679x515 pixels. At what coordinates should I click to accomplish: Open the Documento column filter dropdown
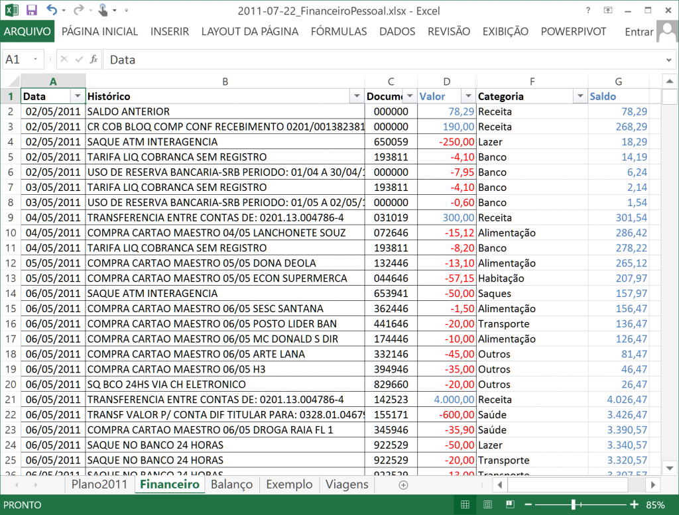click(410, 96)
